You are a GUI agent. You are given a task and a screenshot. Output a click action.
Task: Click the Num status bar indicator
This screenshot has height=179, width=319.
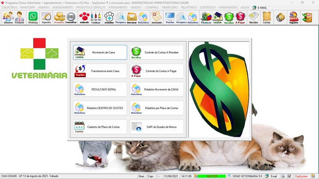[142, 176]
